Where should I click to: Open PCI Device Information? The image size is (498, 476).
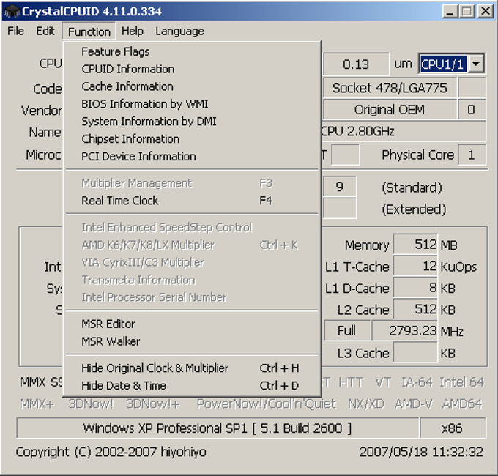(x=192, y=156)
